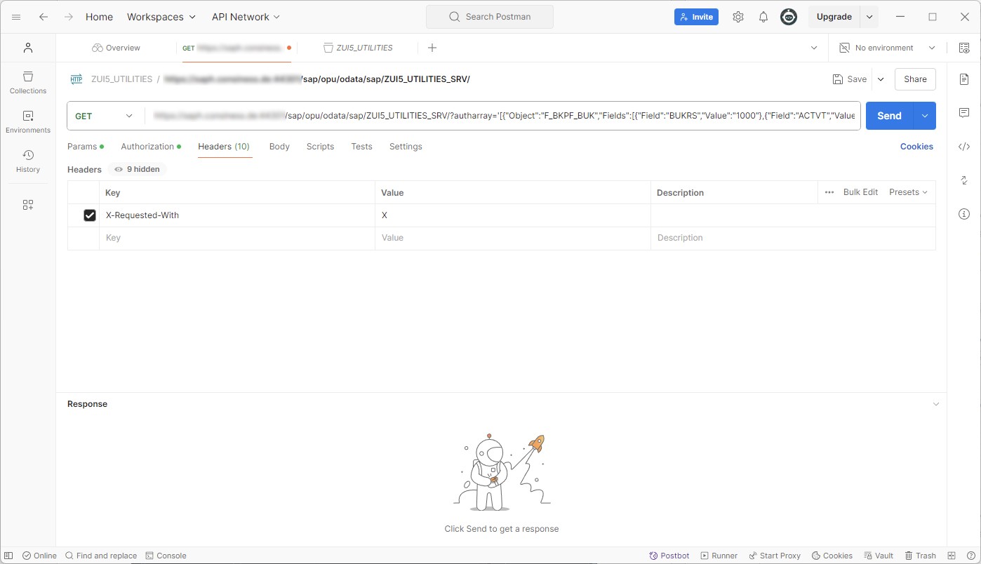Click the Online status indicator
981x564 pixels.
(39, 556)
